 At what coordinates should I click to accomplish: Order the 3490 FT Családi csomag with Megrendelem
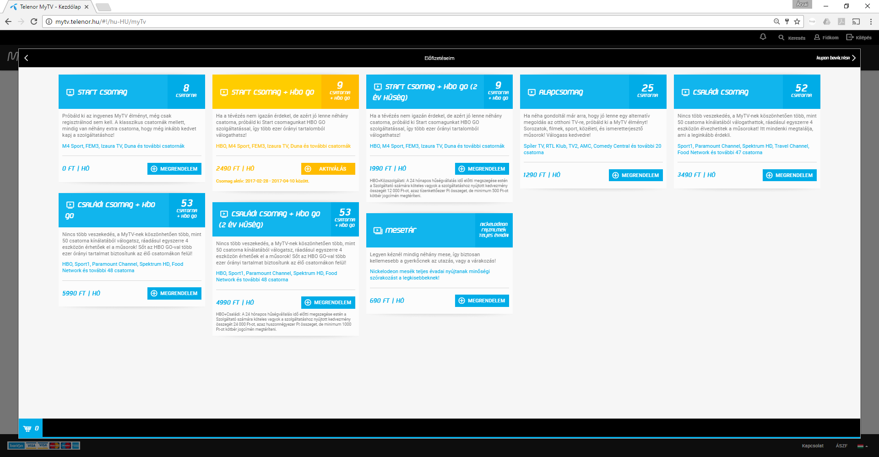coord(790,175)
